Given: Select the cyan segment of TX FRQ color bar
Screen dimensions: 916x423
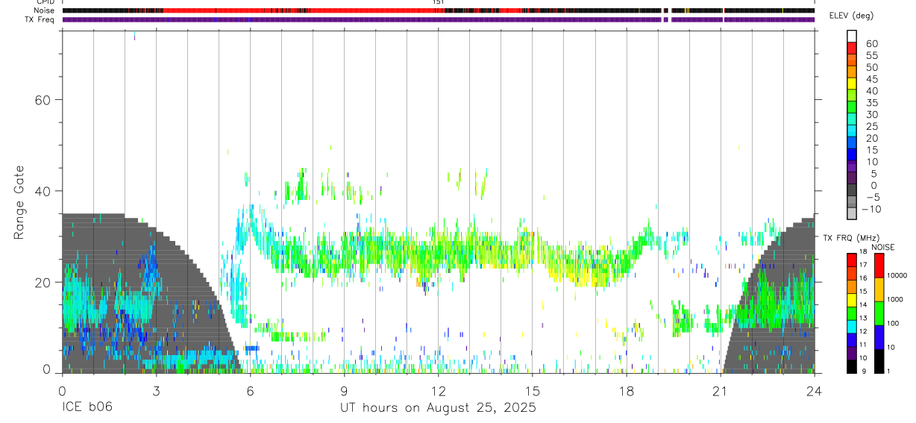Looking at the screenshot, I should [x=851, y=327].
